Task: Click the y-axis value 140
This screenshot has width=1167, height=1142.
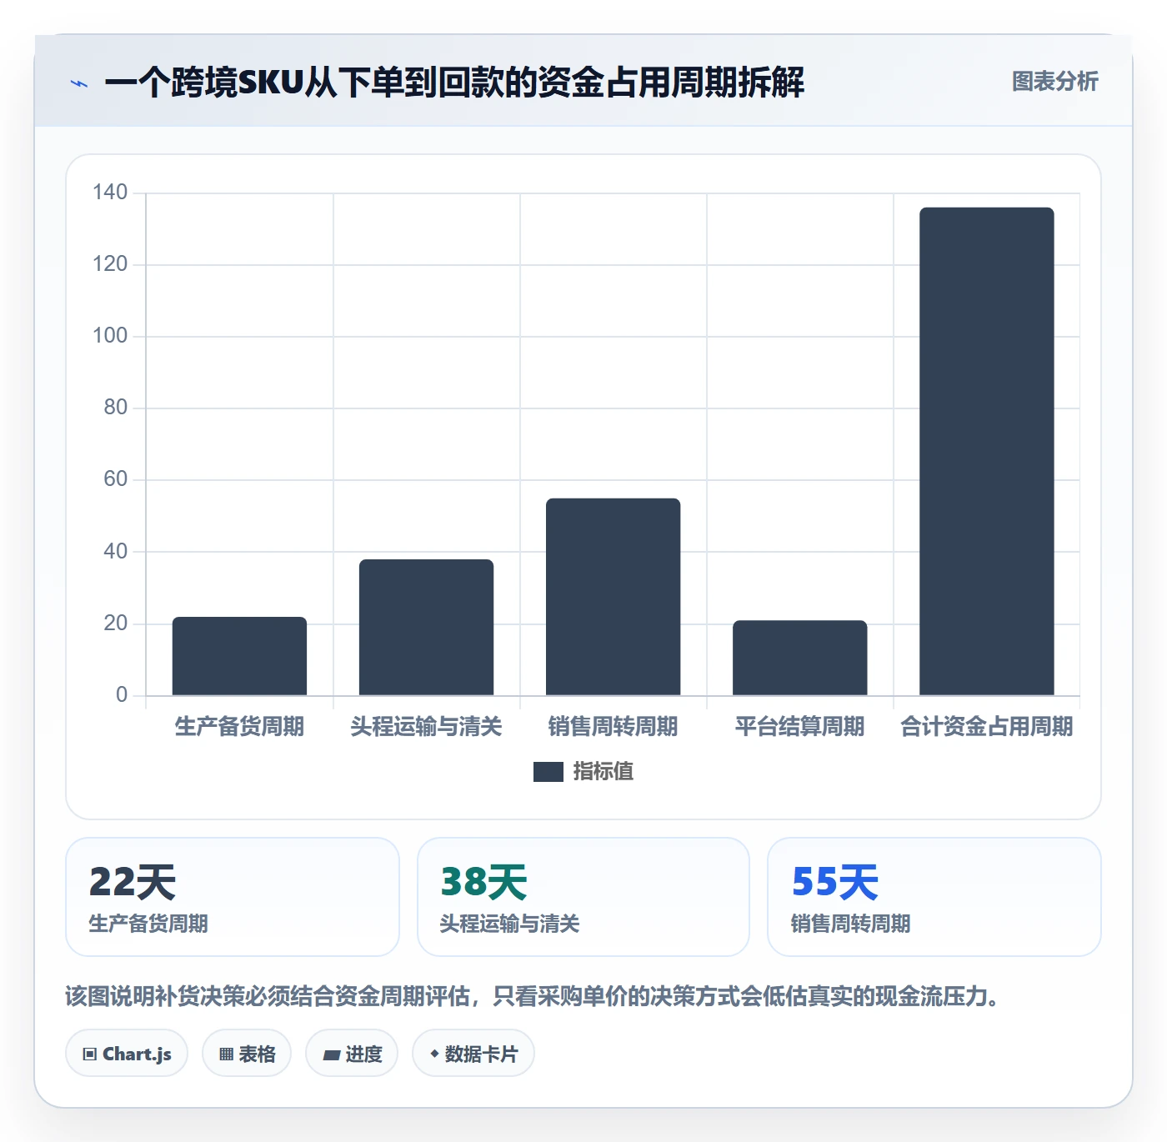Action: pos(110,193)
